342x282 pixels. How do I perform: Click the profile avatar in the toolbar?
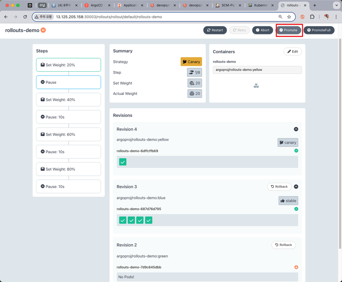click(327, 17)
